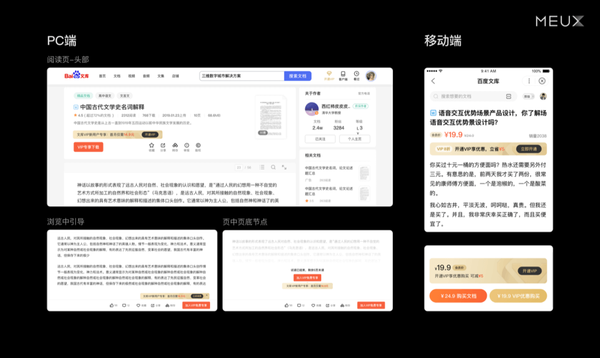Click the like thumb icon in 页中页底节点 panel

click(287, 305)
